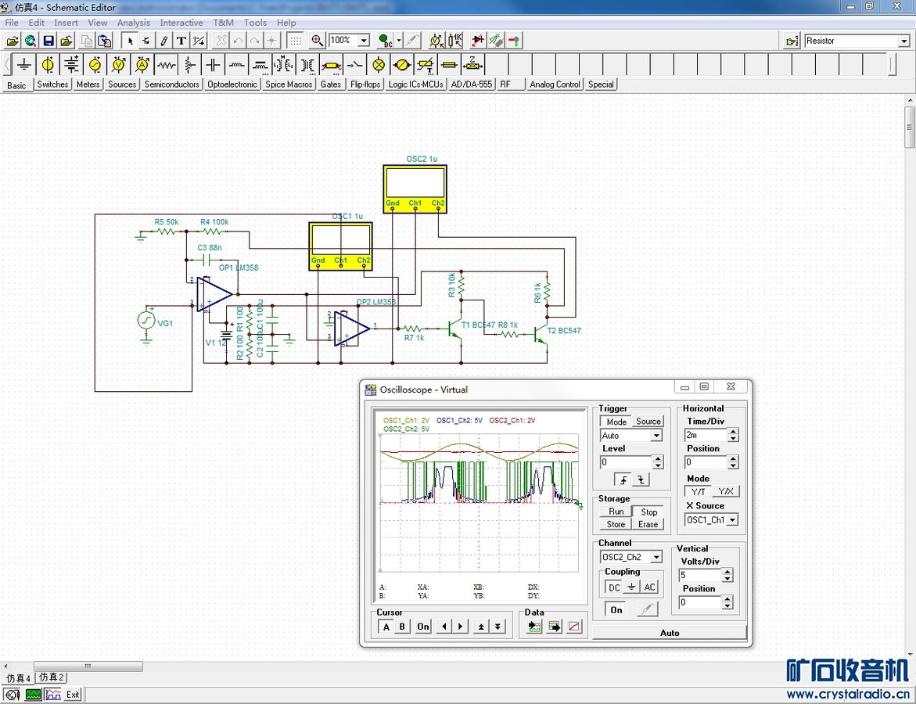Screen dimensions: 916x704
Task: Click the zoom magnifier icon
Action: pyautogui.click(x=318, y=41)
